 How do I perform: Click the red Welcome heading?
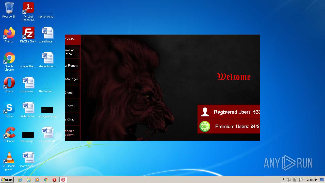[234, 77]
